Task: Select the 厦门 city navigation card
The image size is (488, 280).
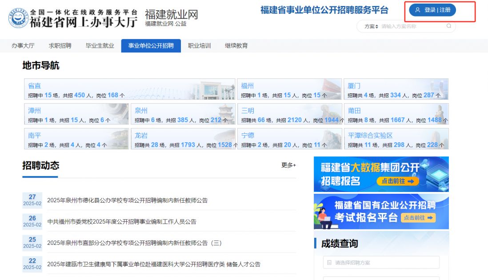Action: (396, 89)
